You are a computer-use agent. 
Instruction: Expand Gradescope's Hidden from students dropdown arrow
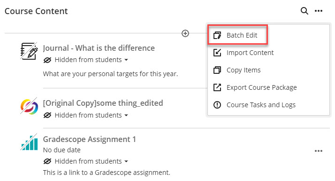(126, 162)
